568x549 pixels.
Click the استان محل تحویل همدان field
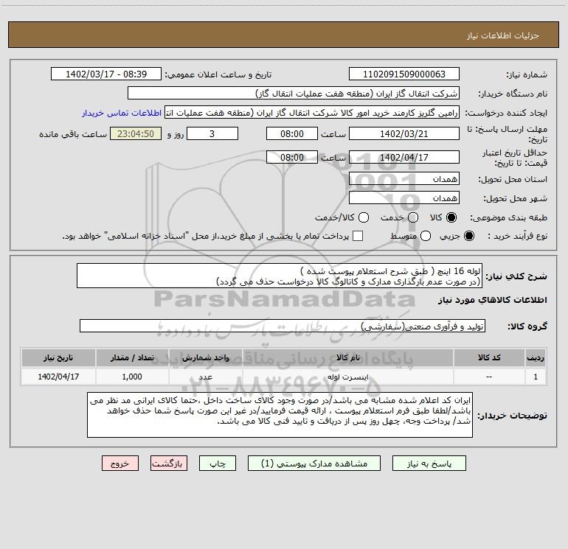point(404,179)
